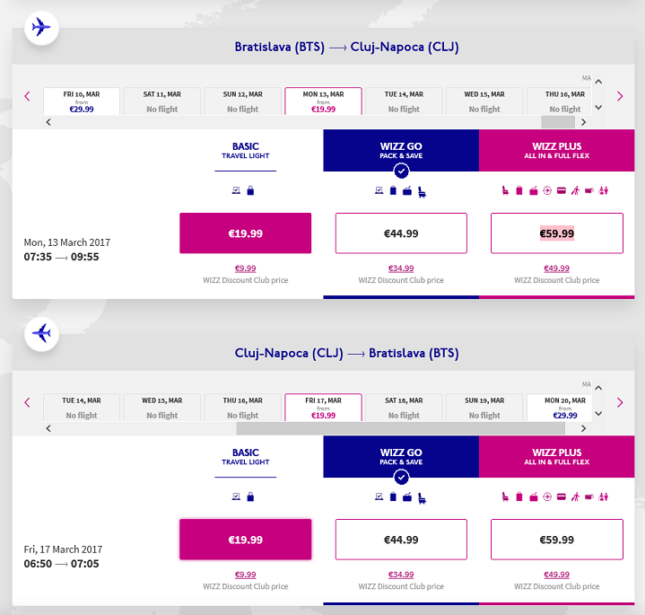The height and width of the screenshot is (615, 645).
Task: Click left arrow of outbound horizontal scrollbar
Action: click(x=48, y=122)
